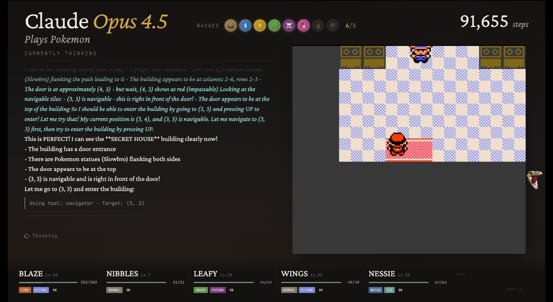Image resolution: width=553 pixels, height=302 pixels.
Task: Click the 'This is PERFECT!' message line
Action: [121, 139]
